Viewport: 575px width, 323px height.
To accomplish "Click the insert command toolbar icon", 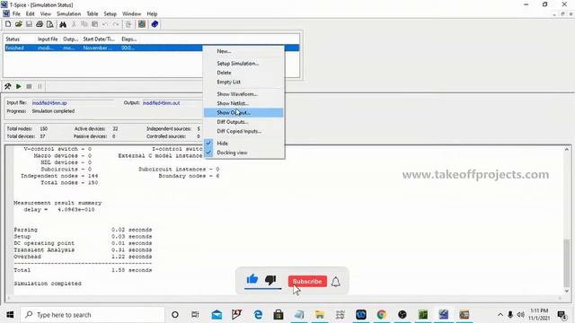I will (128, 24).
